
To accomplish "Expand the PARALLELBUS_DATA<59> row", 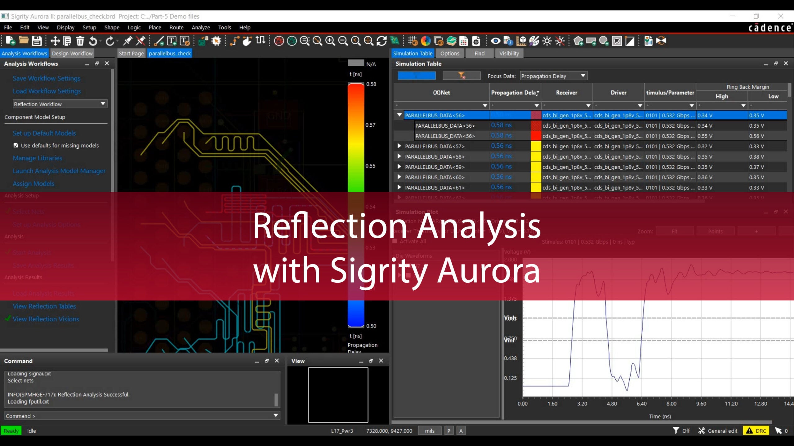I will (399, 167).
